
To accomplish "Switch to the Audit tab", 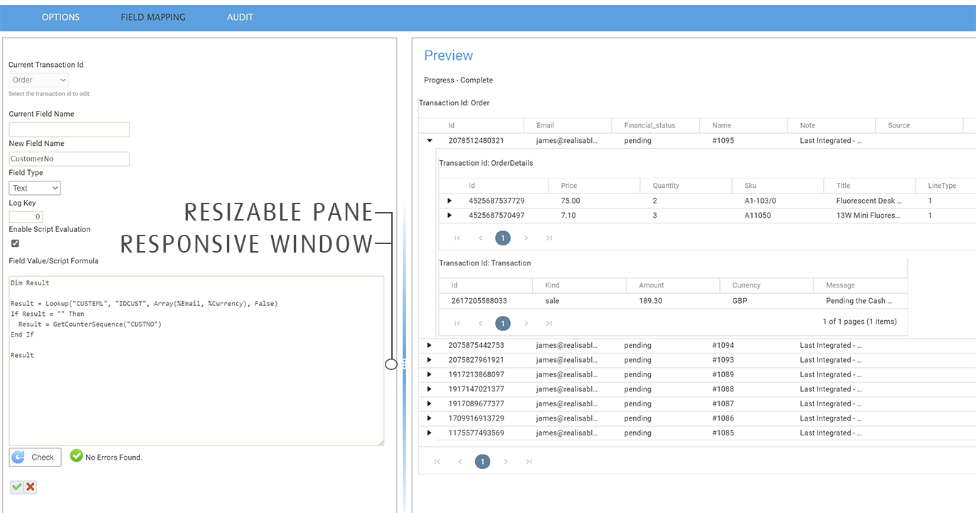I will pyautogui.click(x=240, y=17).
